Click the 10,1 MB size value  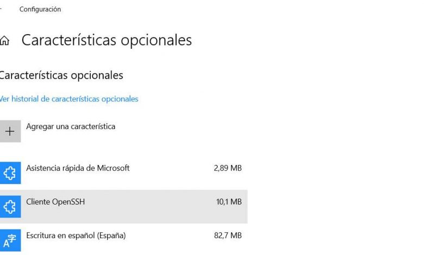tap(229, 202)
